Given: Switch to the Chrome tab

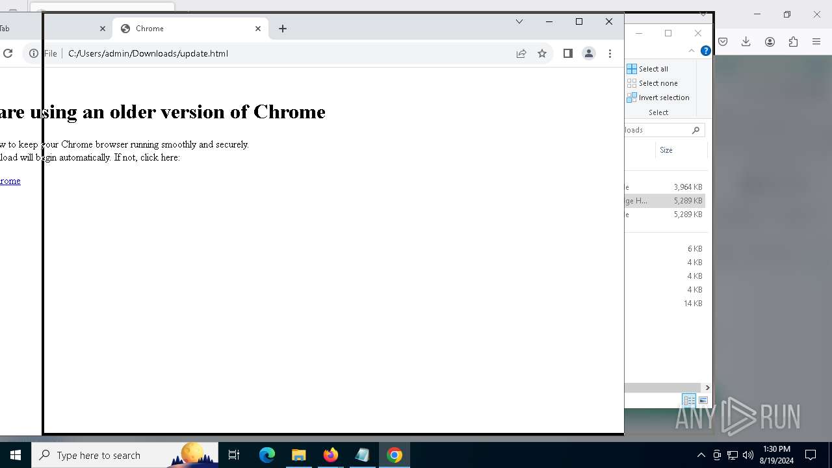Looking at the screenshot, I should [190, 29].
